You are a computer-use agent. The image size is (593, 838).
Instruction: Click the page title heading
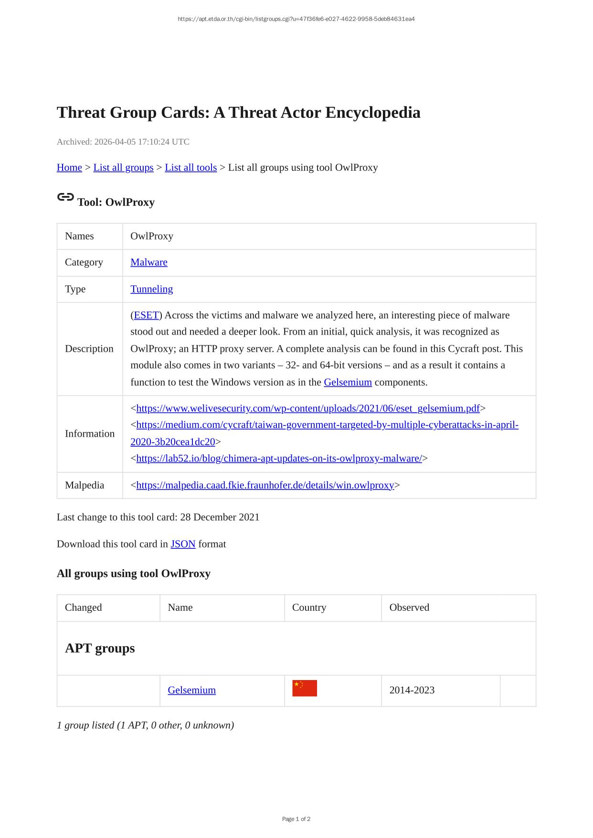(x=239, y=113)
